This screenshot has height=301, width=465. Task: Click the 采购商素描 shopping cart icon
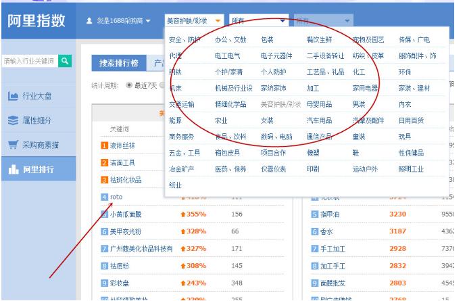point(13,145)
